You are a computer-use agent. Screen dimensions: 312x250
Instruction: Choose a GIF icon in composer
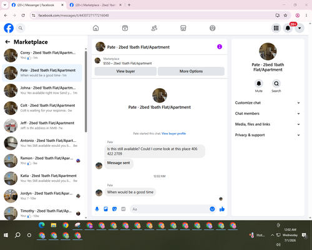point(124,209)
